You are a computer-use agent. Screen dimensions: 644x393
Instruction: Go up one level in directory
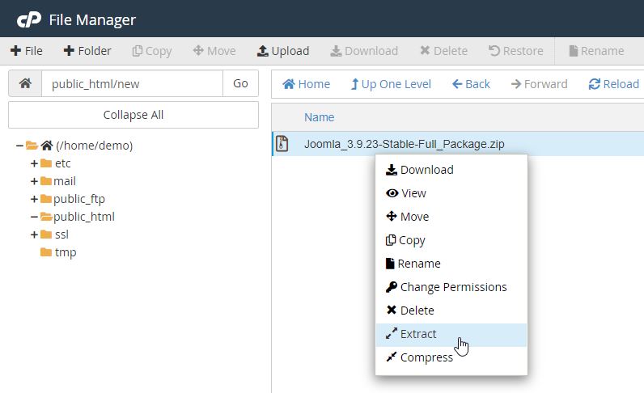(391, 84)
